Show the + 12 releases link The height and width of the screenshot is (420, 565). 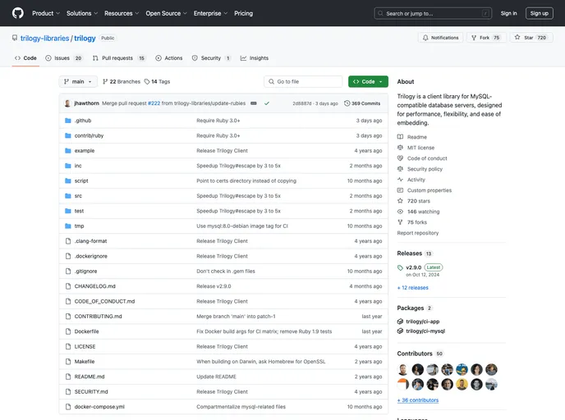click(412, 288)
